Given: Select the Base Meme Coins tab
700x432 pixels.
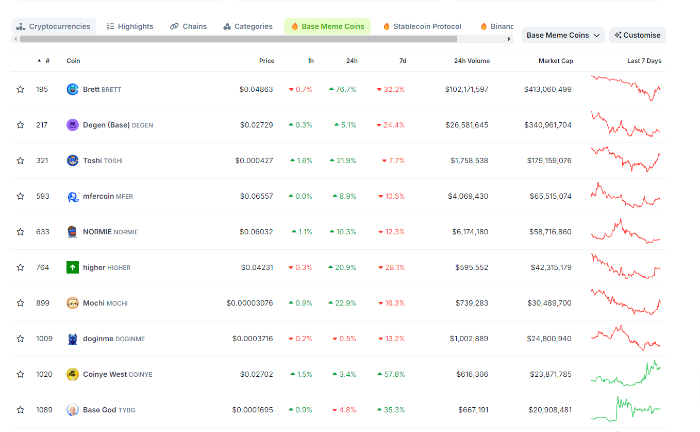Looking at the screenshot, I should [x=327, y=26].
